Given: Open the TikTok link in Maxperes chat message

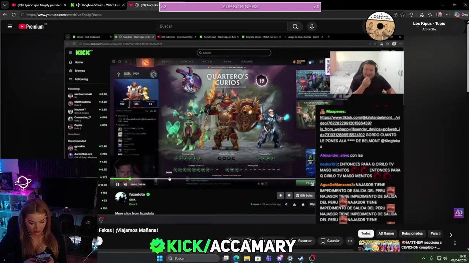Looking at the screenshot, I should pos(359,126).
